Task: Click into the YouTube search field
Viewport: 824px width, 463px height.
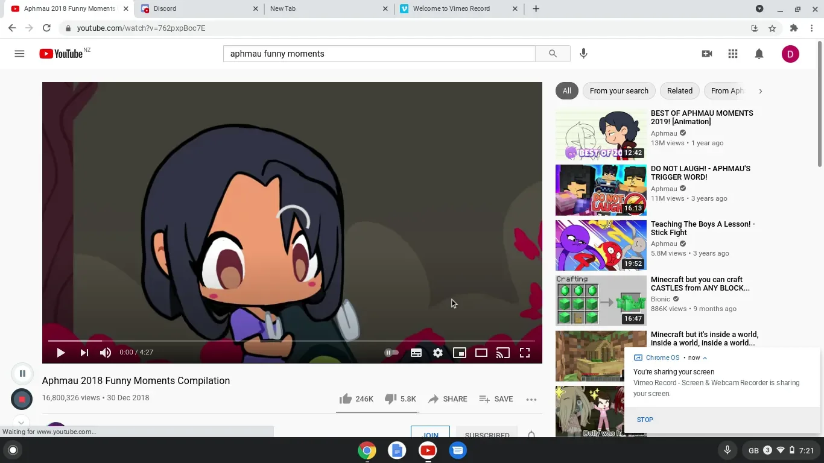Action: (379, 54)
